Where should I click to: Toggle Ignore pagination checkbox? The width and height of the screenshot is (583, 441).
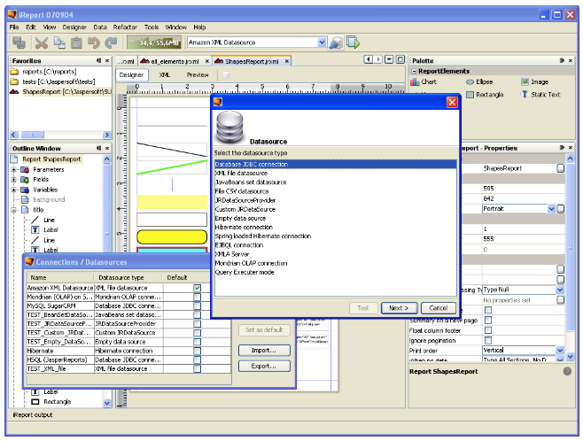(x=488, y=340)
